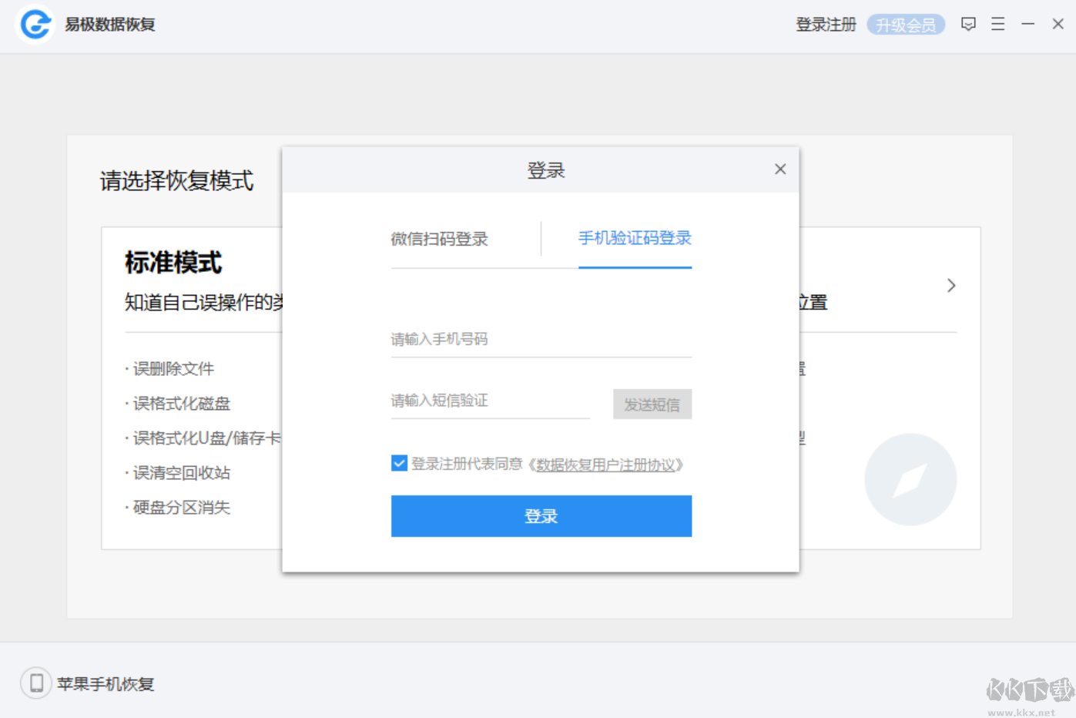
Task: Click the chevron arrow on the 标准模式 card
Action: (951, 285)
